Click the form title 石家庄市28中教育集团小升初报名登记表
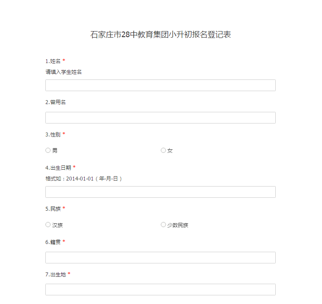 (x=161, y=35)
